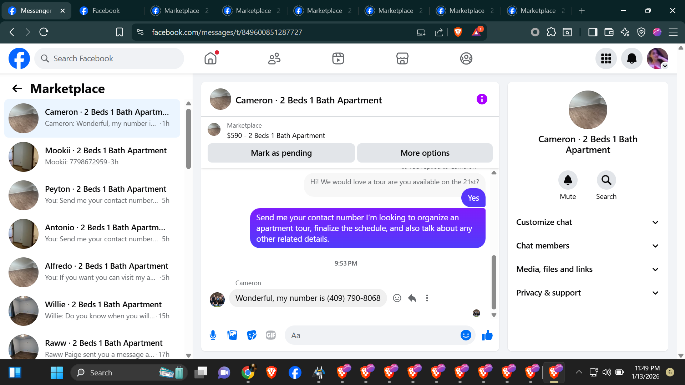Open the GIF picker
The width and height of the screenshot is (685, 385).
271,335
